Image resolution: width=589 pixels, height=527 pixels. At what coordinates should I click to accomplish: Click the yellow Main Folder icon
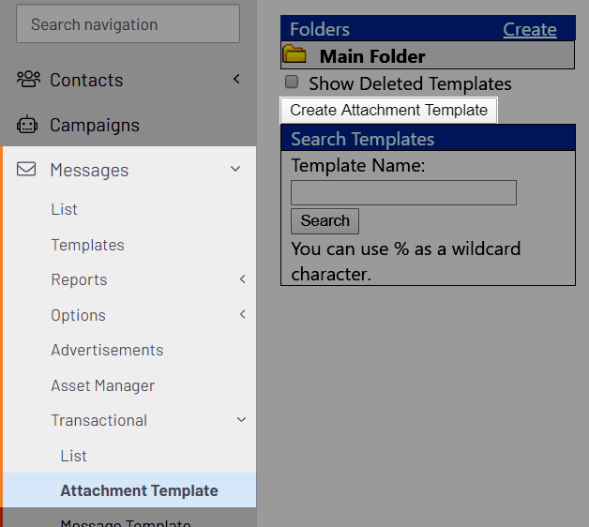tap(294, 53)
